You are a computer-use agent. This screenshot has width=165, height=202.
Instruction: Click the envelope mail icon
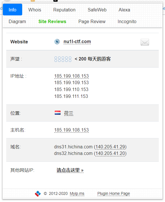pos(145,42)
